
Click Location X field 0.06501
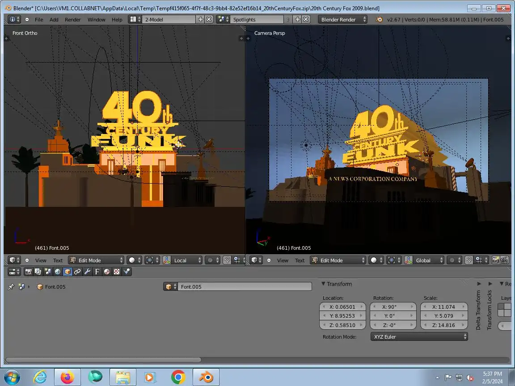pos(342,306)
